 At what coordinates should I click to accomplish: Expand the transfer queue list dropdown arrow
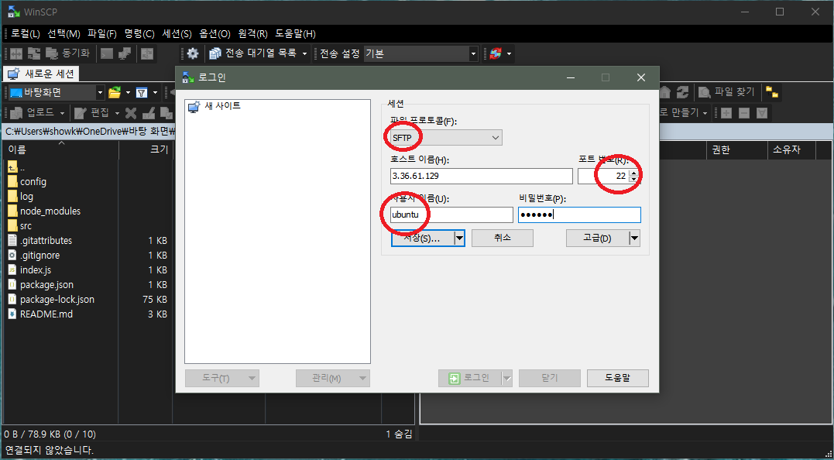point(305,53)
